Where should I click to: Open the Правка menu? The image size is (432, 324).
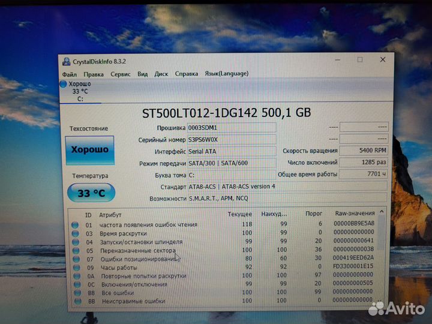94,74
